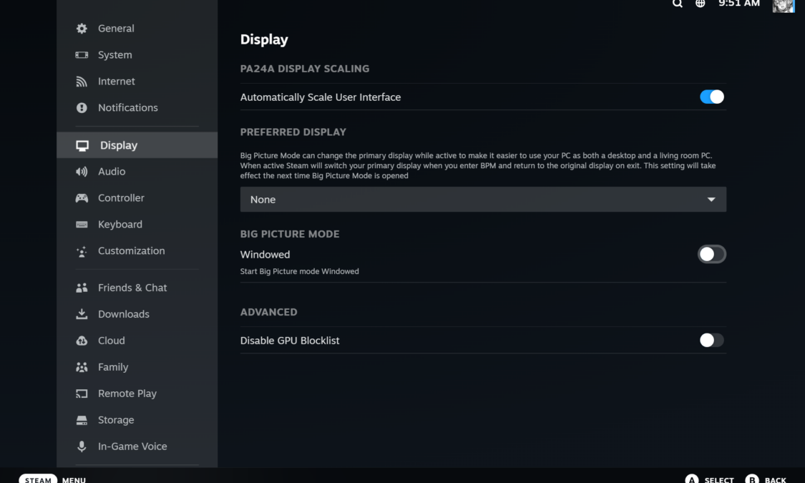
Task: Click the gear icon beside General
Action: coord(82,28)
